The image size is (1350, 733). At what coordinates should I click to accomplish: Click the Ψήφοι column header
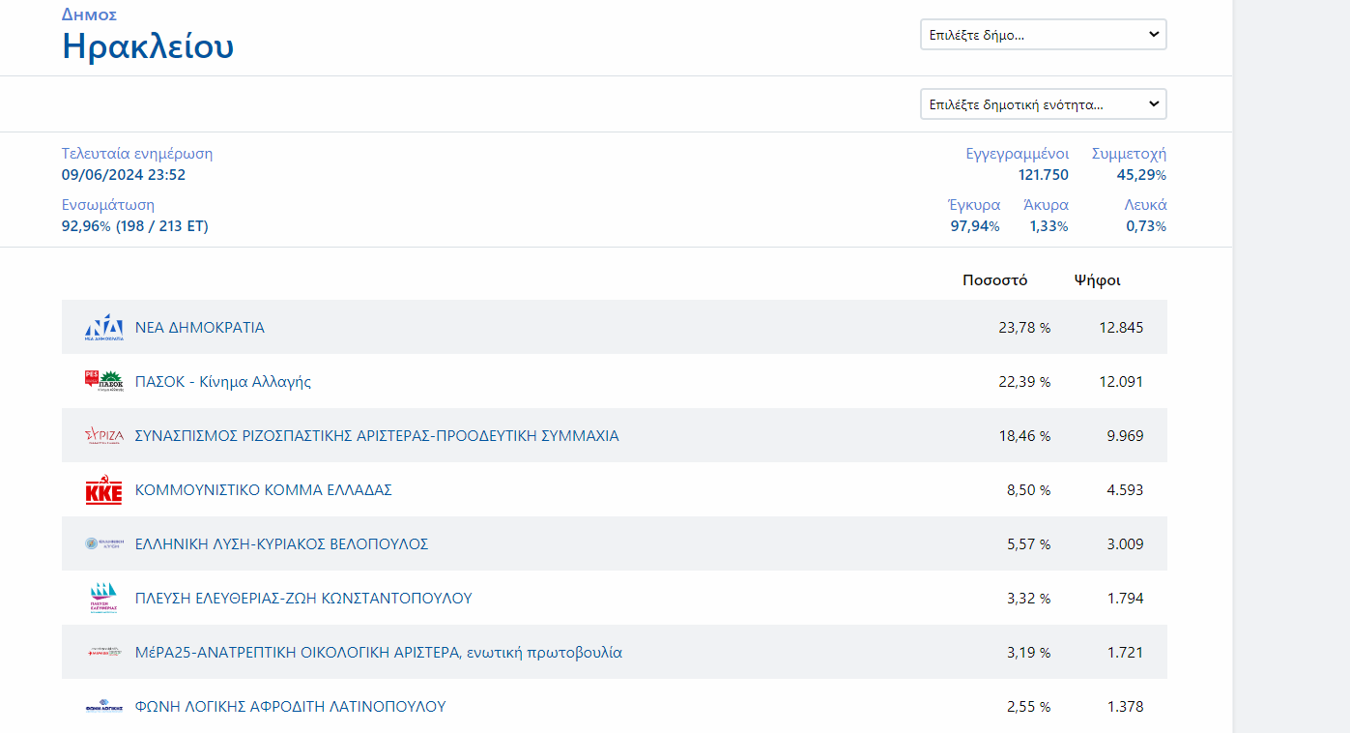(1097, 280)
